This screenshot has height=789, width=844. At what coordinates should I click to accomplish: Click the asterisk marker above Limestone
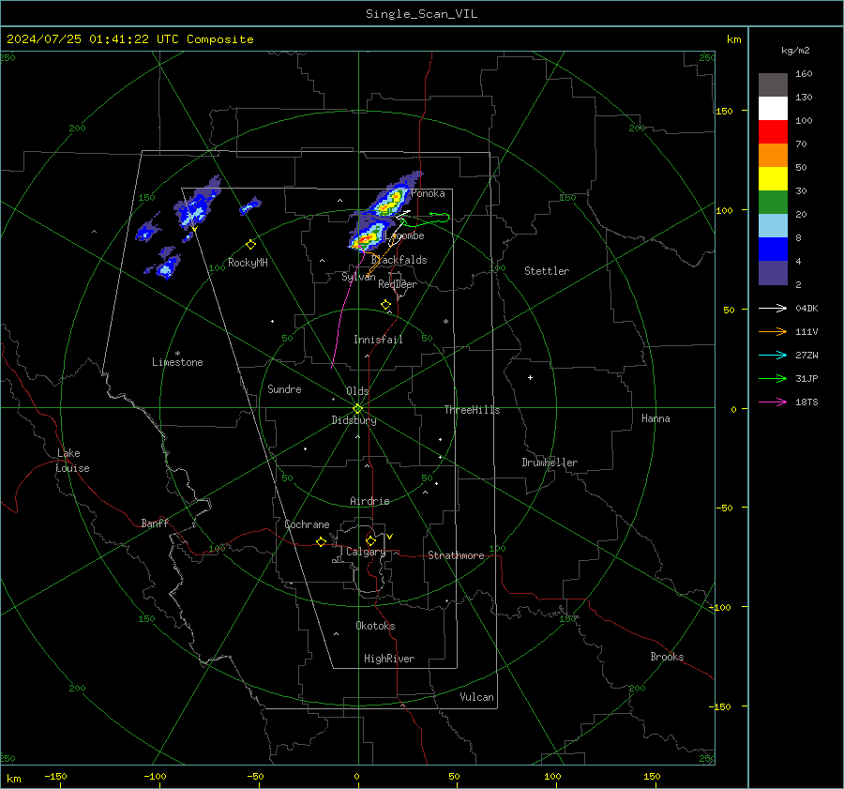[177, 354]
